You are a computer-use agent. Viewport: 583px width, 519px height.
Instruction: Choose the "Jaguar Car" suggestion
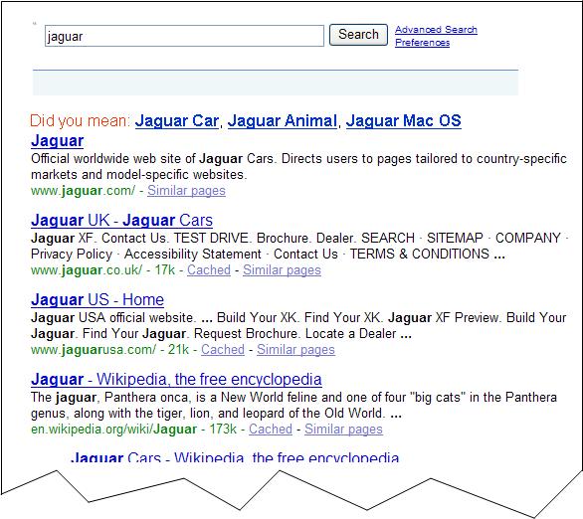177,121
